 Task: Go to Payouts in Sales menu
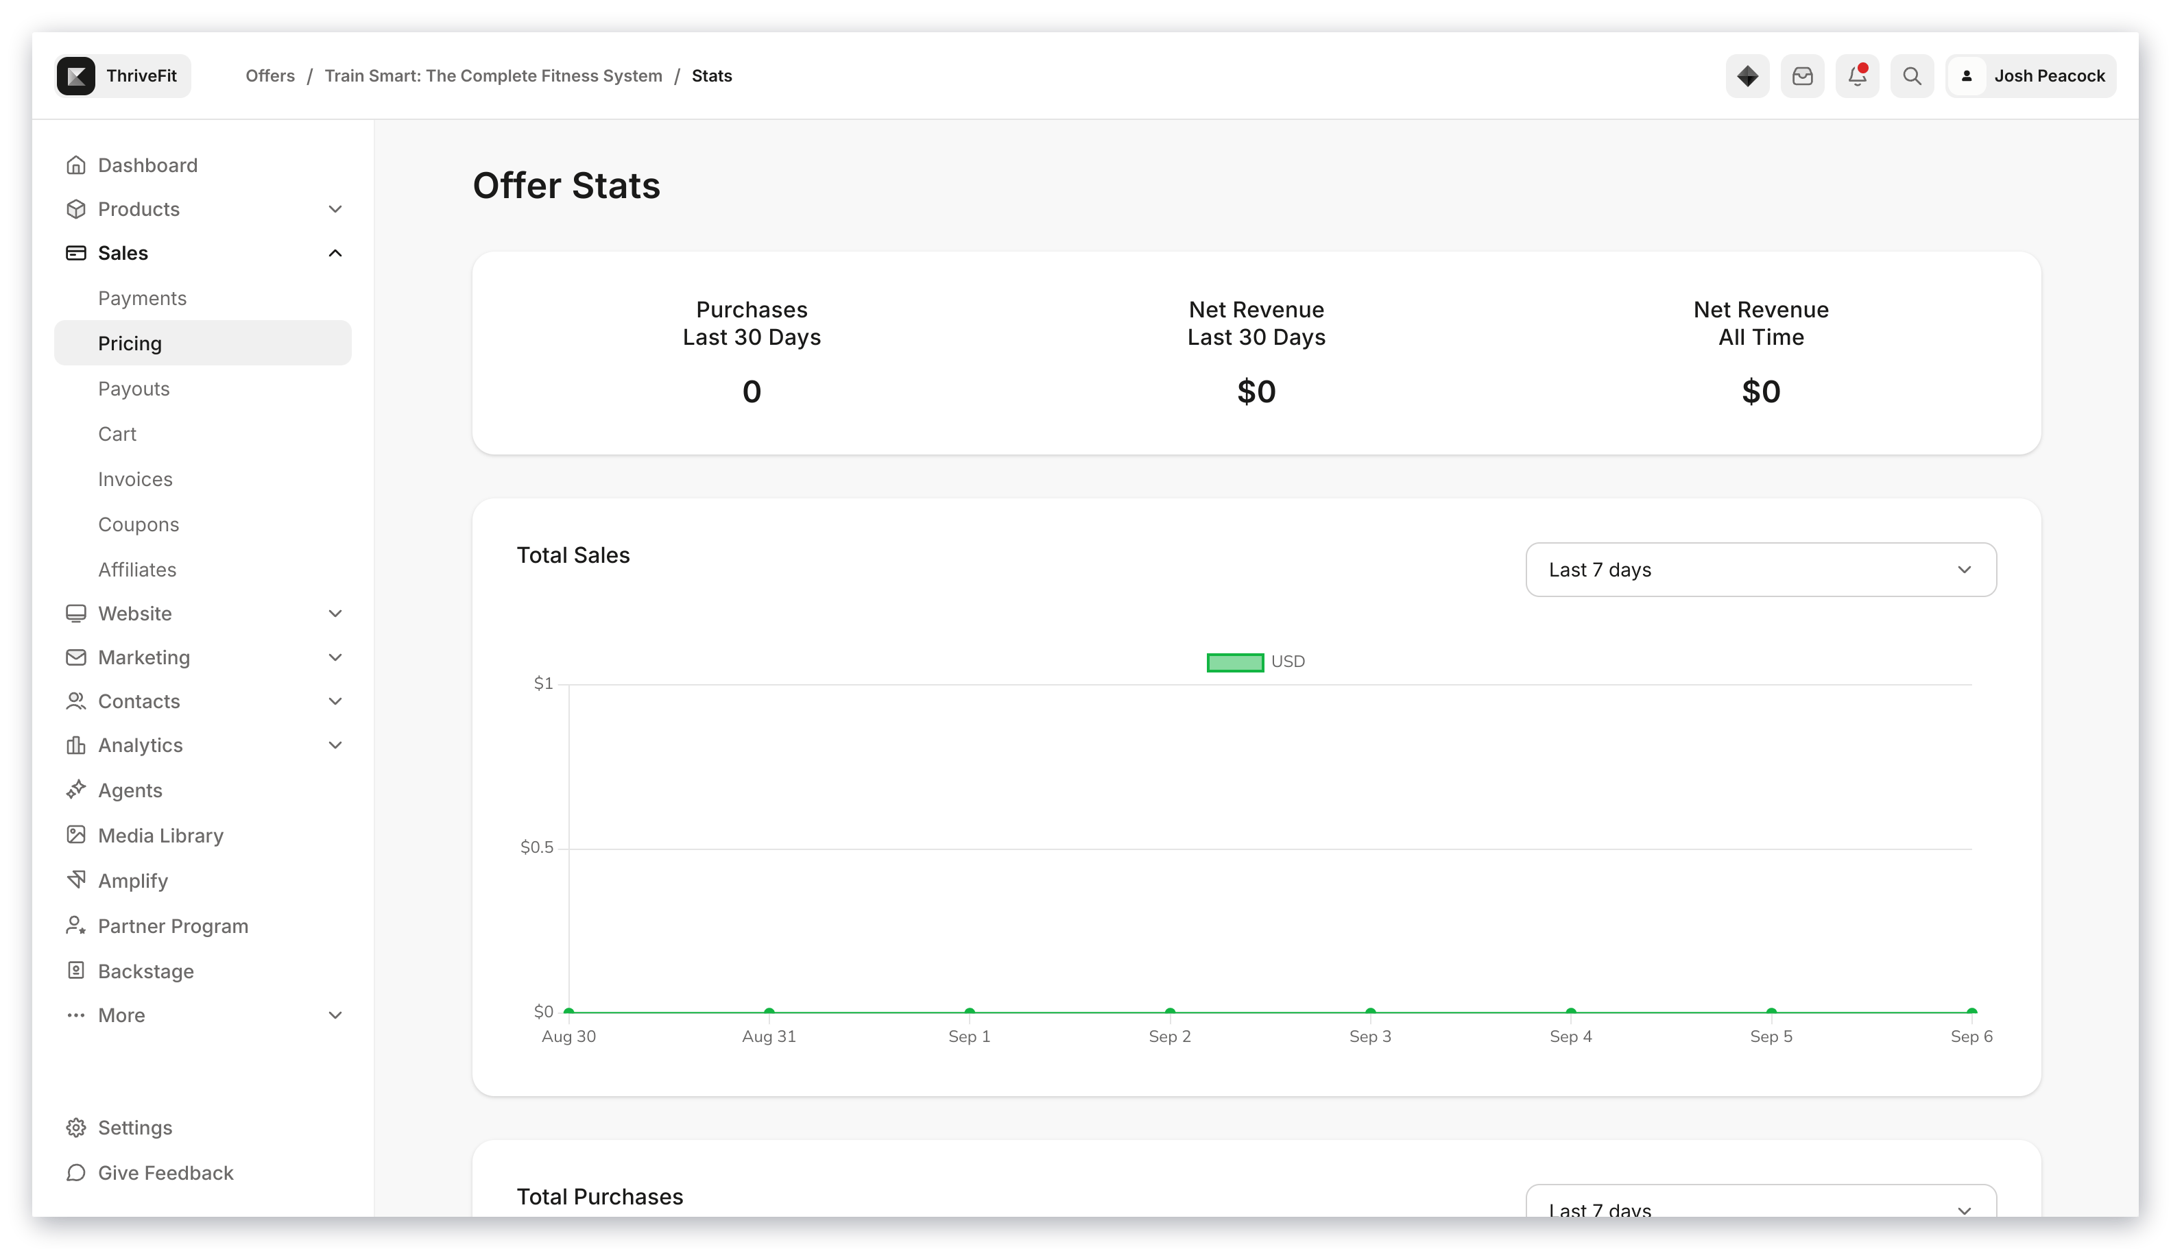134,389
